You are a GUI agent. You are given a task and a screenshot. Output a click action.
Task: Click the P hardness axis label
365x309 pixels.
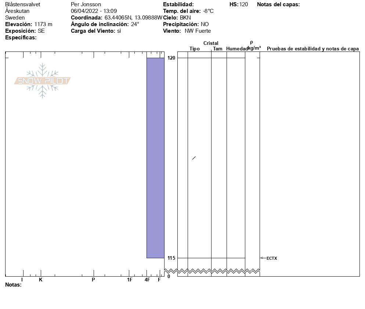(93, 280)
